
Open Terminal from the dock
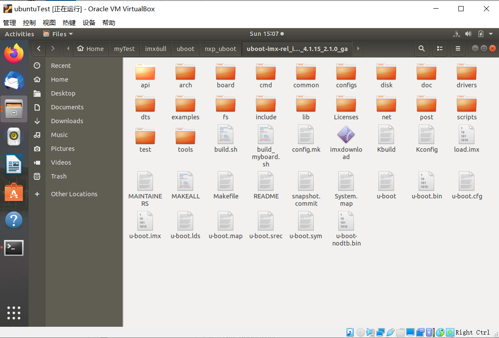(14, 248)
